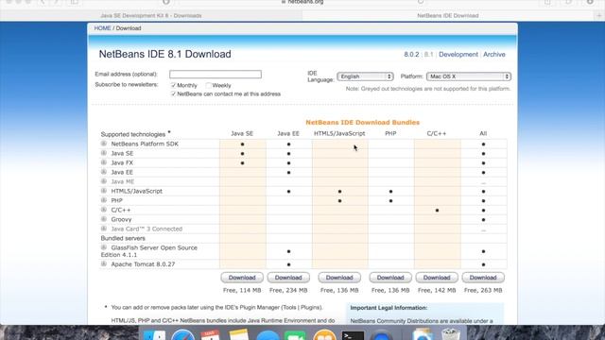Click the C/C++ column header

437,133
